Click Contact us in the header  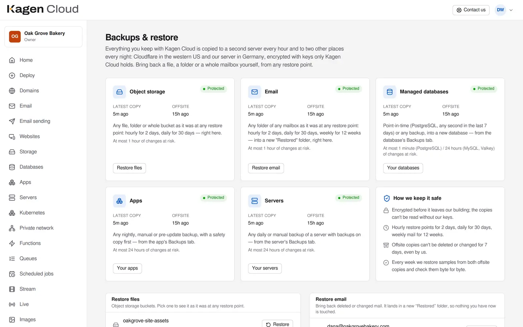[x=471, y=10]
